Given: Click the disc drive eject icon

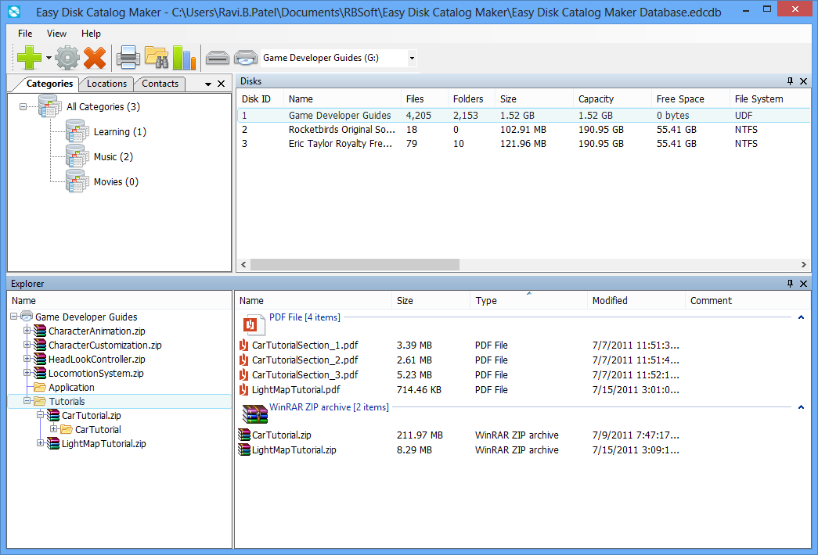Looking at the screenshot, I should pos(245,57).
